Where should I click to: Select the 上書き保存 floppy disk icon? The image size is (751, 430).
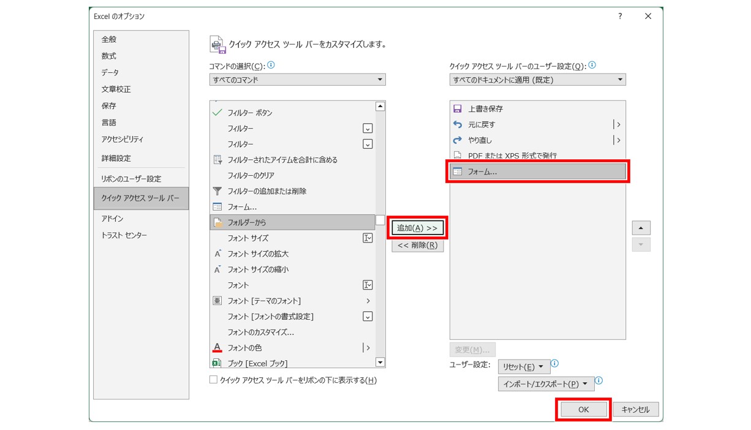457,109
